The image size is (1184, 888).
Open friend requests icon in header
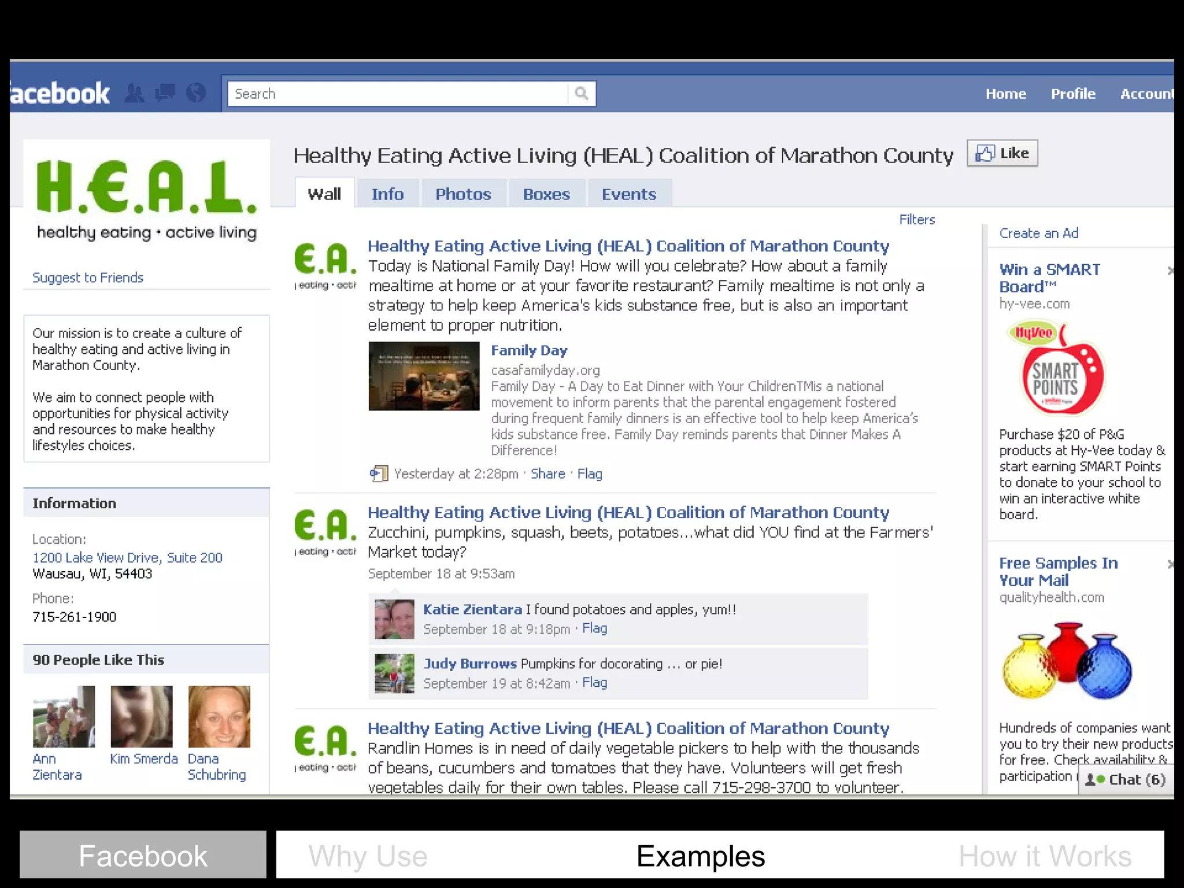coord(135,93)
